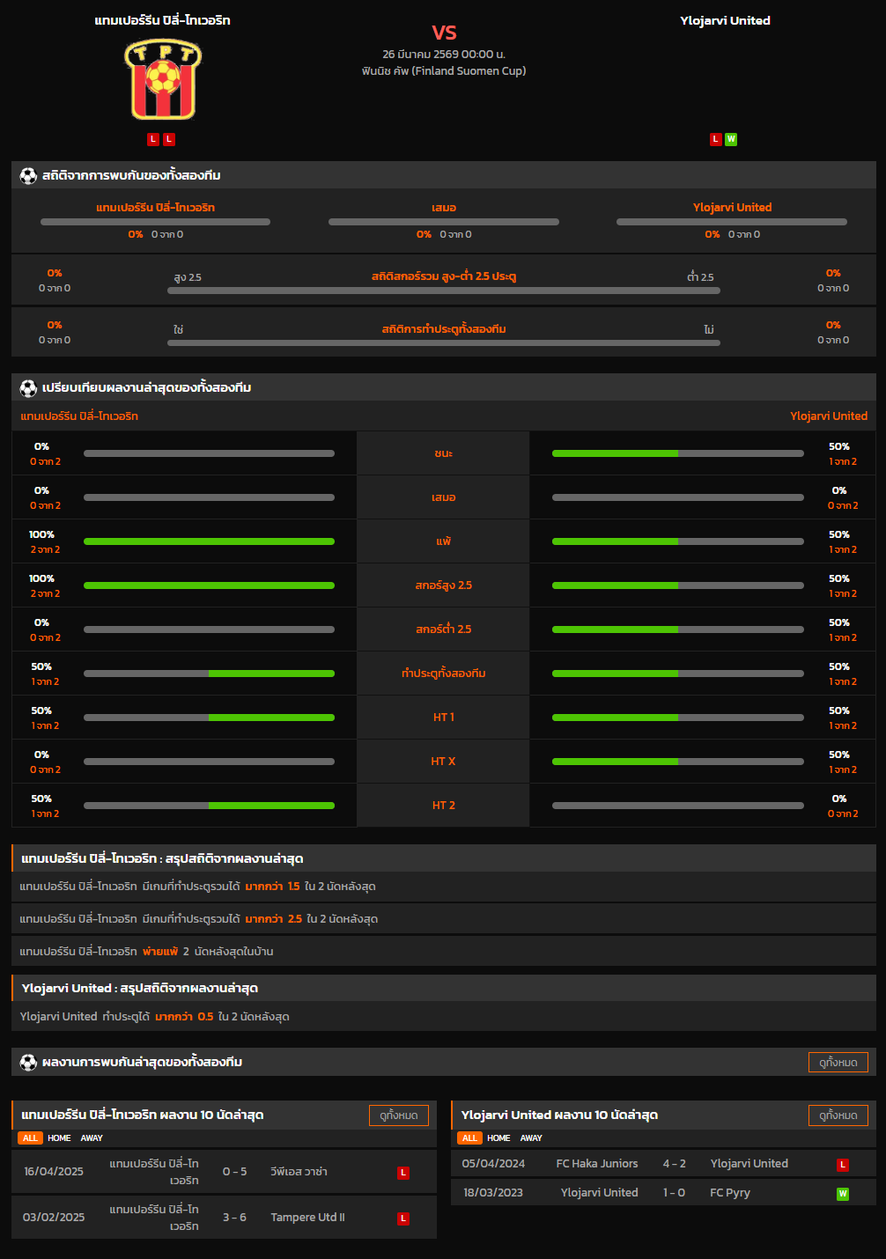886x1259 pixels.
Task: Click the red L badge in the FC Haka Juniors row
Action: coord(842,1165)
